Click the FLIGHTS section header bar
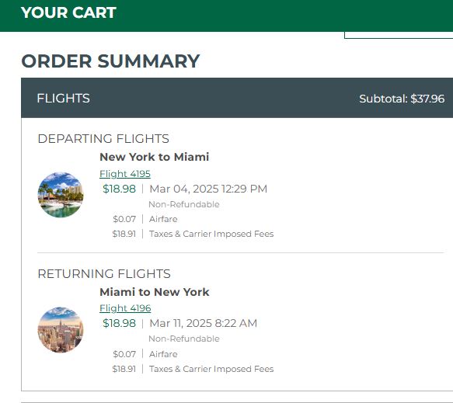The image size is (453, 403). pos(237,98)
